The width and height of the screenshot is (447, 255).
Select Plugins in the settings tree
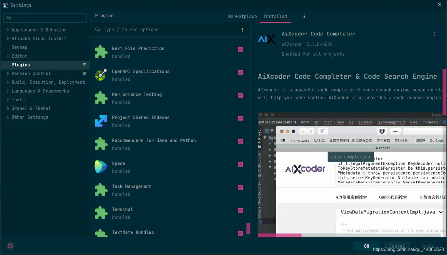click(45, 65)
